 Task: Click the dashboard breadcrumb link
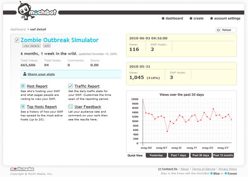[18, 29]
